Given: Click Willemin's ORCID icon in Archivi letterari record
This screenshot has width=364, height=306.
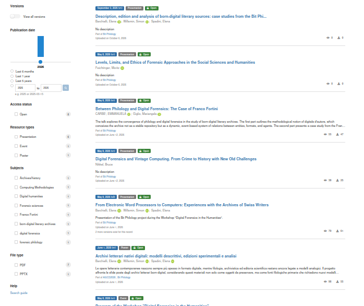Looking at the screenshot, I should (x=147, y=262).
